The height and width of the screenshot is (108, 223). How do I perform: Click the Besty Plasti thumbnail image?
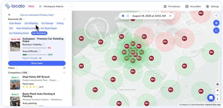15,101
